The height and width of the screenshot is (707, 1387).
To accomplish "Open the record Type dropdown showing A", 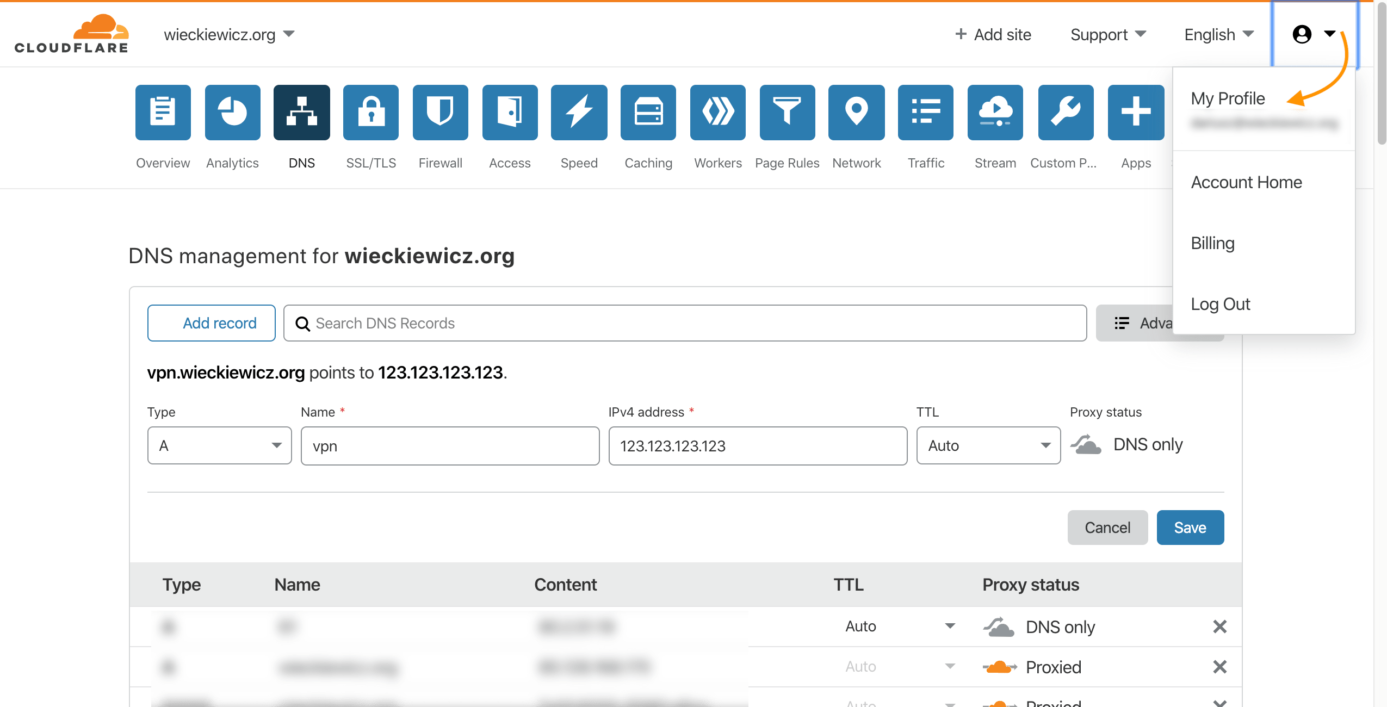I will pyautogui.click(x=220, y=445).
